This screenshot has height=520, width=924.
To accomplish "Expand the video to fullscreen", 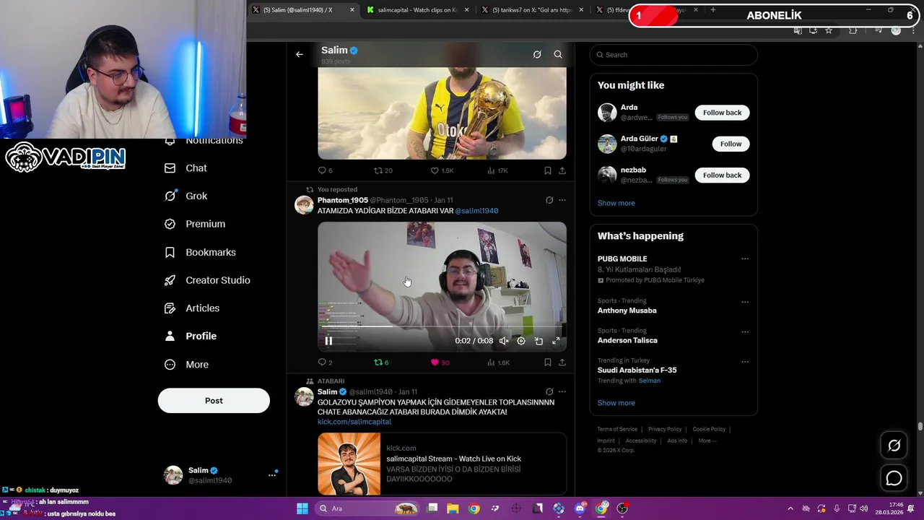I will click(x=556, y=341).
